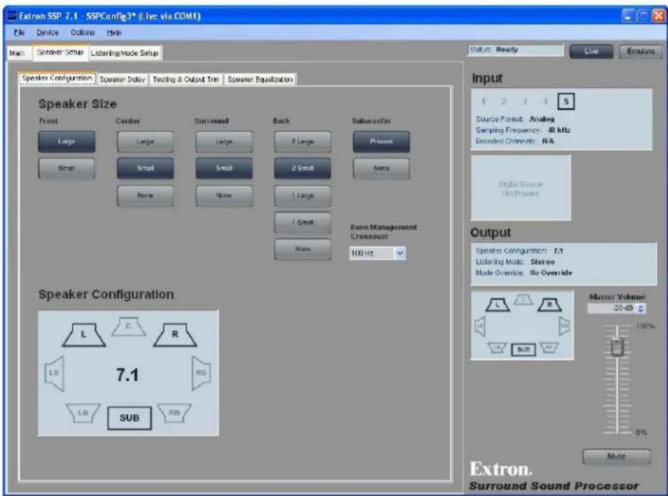Click the Extron app icon in title bar

tap(12, 16)
